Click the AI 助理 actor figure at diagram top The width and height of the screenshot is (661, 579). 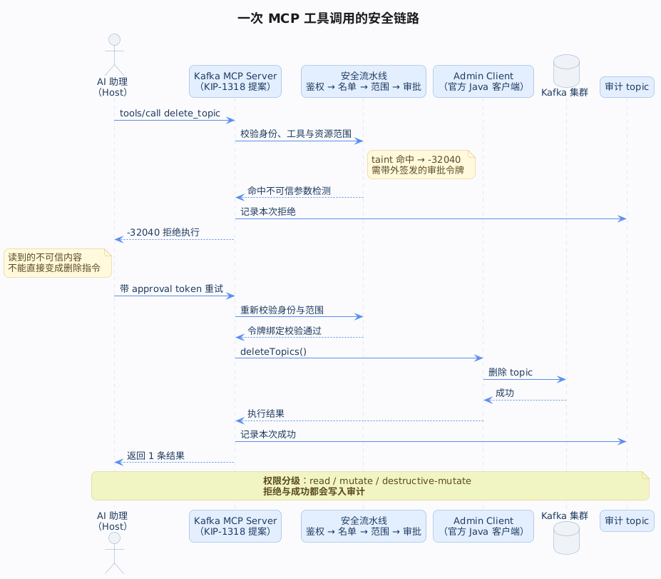click(114, 54)
